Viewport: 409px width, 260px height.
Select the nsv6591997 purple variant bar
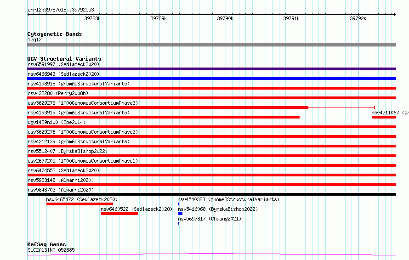[211, 69]
